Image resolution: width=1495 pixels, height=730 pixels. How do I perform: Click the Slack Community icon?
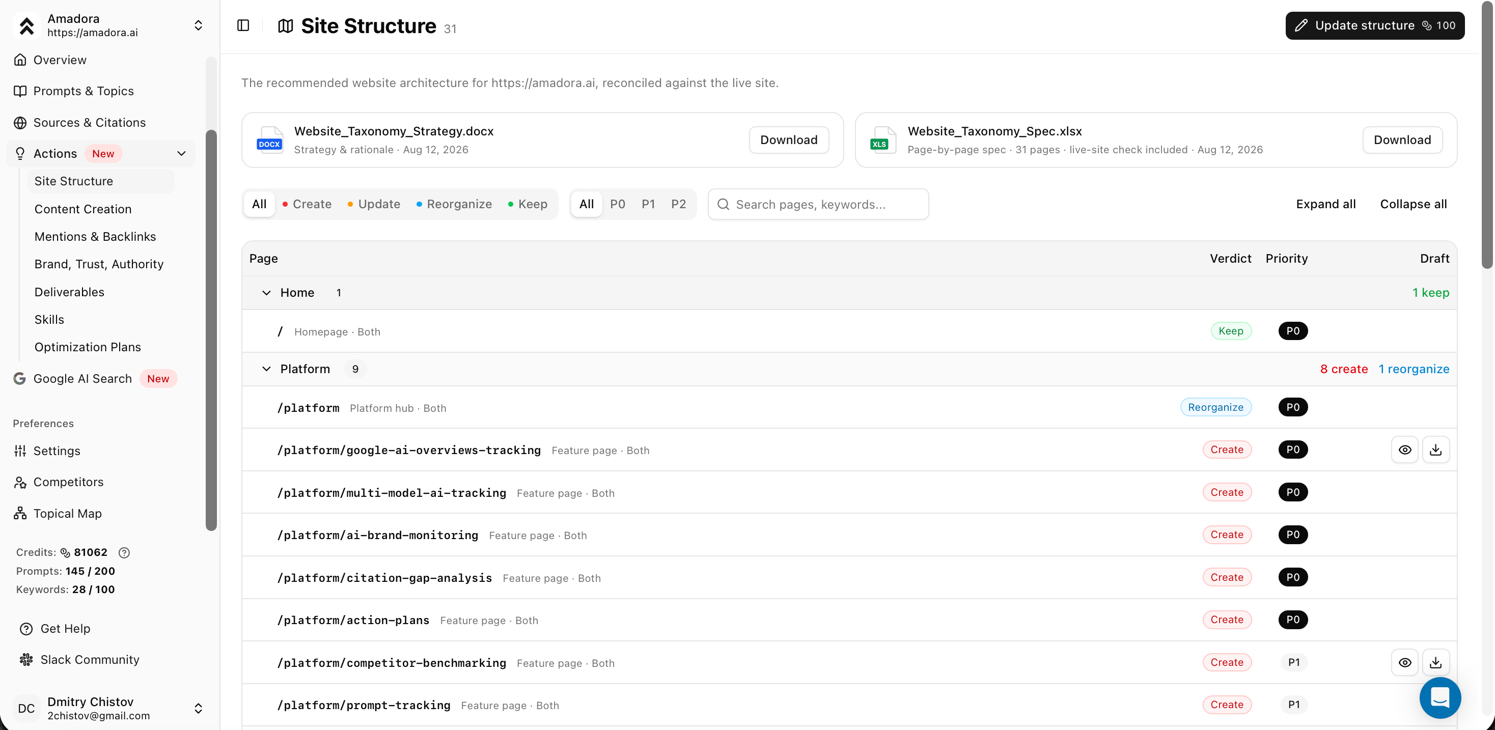tap(26, 660)
